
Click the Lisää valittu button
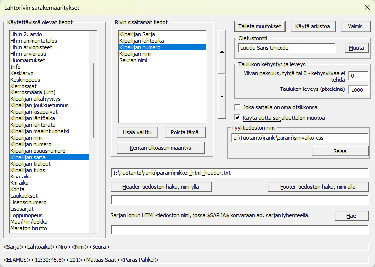pos(137,132)
